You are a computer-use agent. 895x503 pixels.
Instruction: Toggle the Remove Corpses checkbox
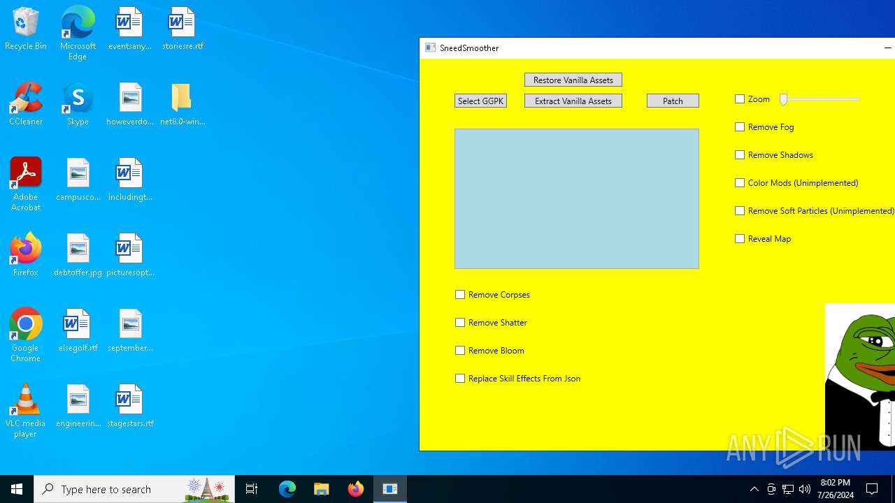(460, 295)
